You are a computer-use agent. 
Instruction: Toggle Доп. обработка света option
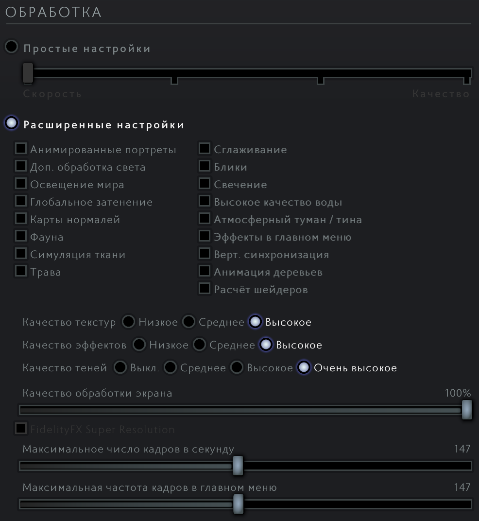pyautogui.click(x=21, y=166)
